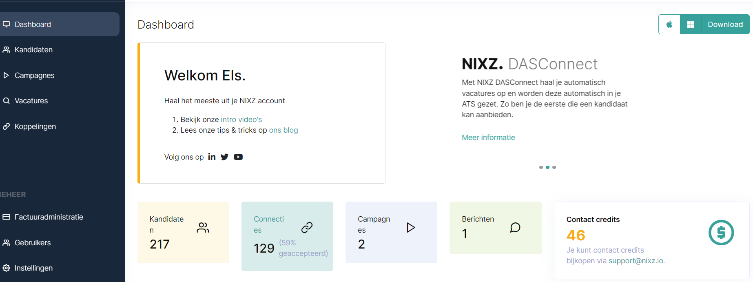This screenshot has width=753, height=282.
Task: Click the Haal het meeste uit text
Action: [224, 101]
